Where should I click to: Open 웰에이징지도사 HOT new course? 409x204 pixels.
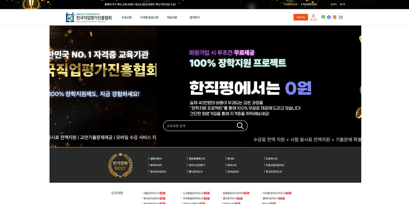coord(270,198)
